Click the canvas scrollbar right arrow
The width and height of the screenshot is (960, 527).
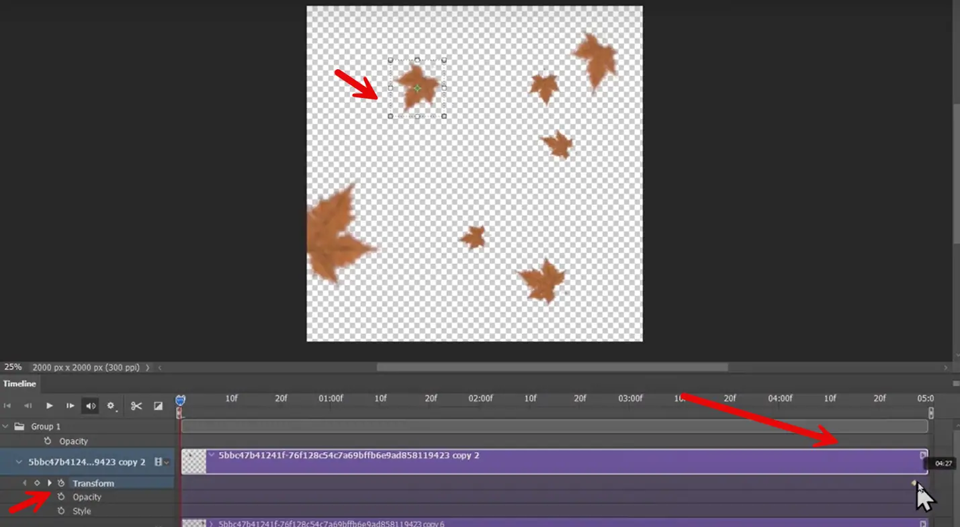click(x=946, y=367)
